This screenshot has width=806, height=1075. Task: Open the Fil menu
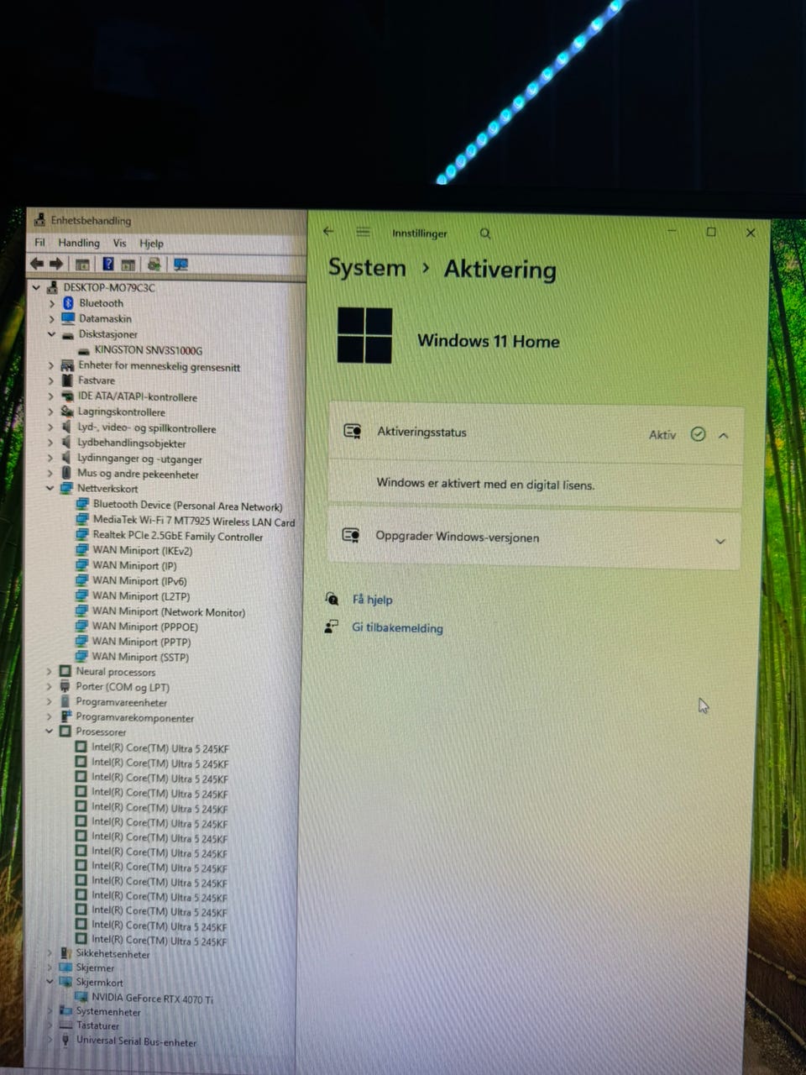39,243
